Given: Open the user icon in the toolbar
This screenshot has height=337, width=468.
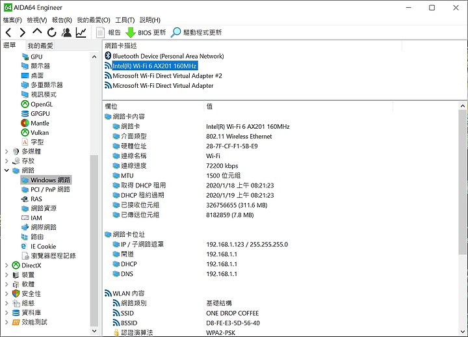Looking at the screenshot, I should pos(66,33).
